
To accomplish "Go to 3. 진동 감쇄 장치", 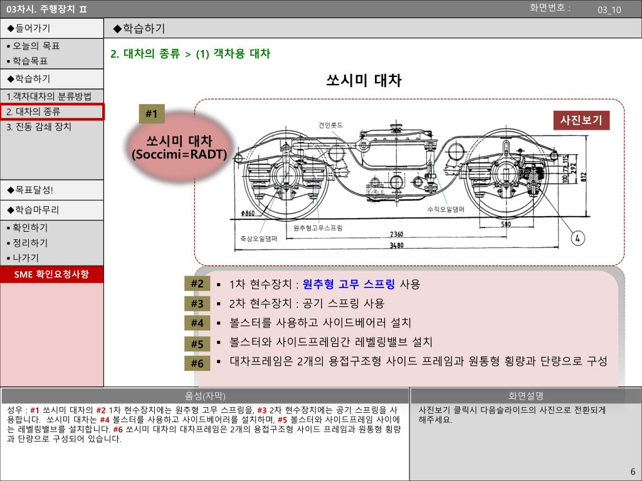I will click(39, 127).
